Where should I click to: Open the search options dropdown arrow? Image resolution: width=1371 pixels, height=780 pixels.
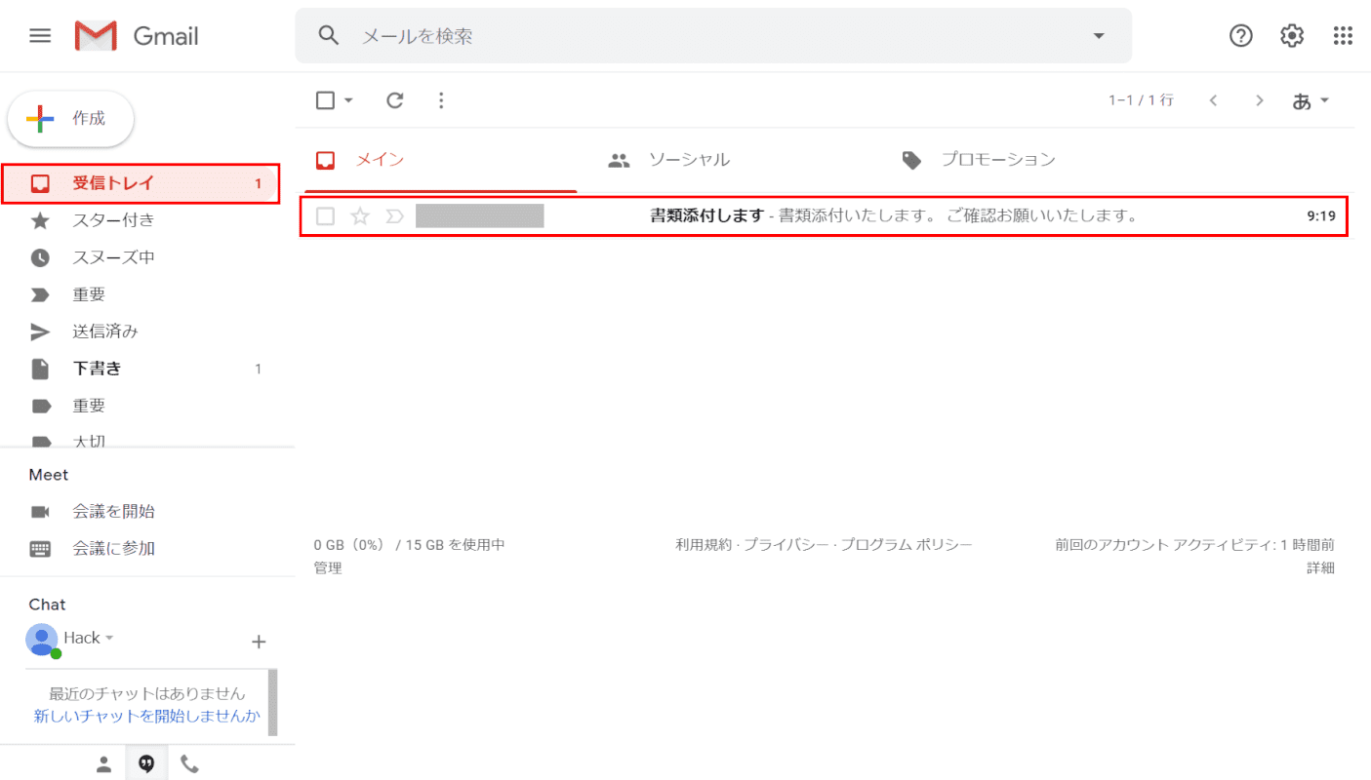coord(1099,36)
